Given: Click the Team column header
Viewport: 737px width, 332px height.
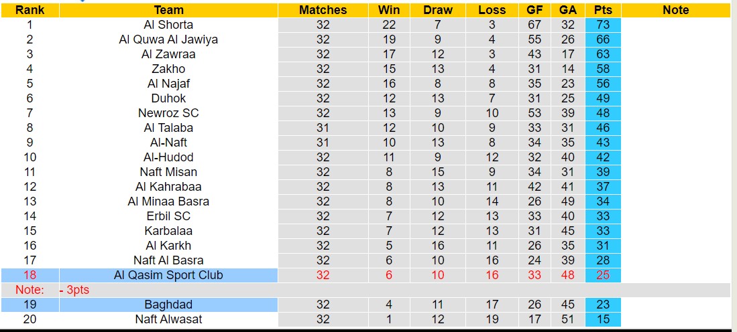Looking at the screenshot, I should coord(168,10).
